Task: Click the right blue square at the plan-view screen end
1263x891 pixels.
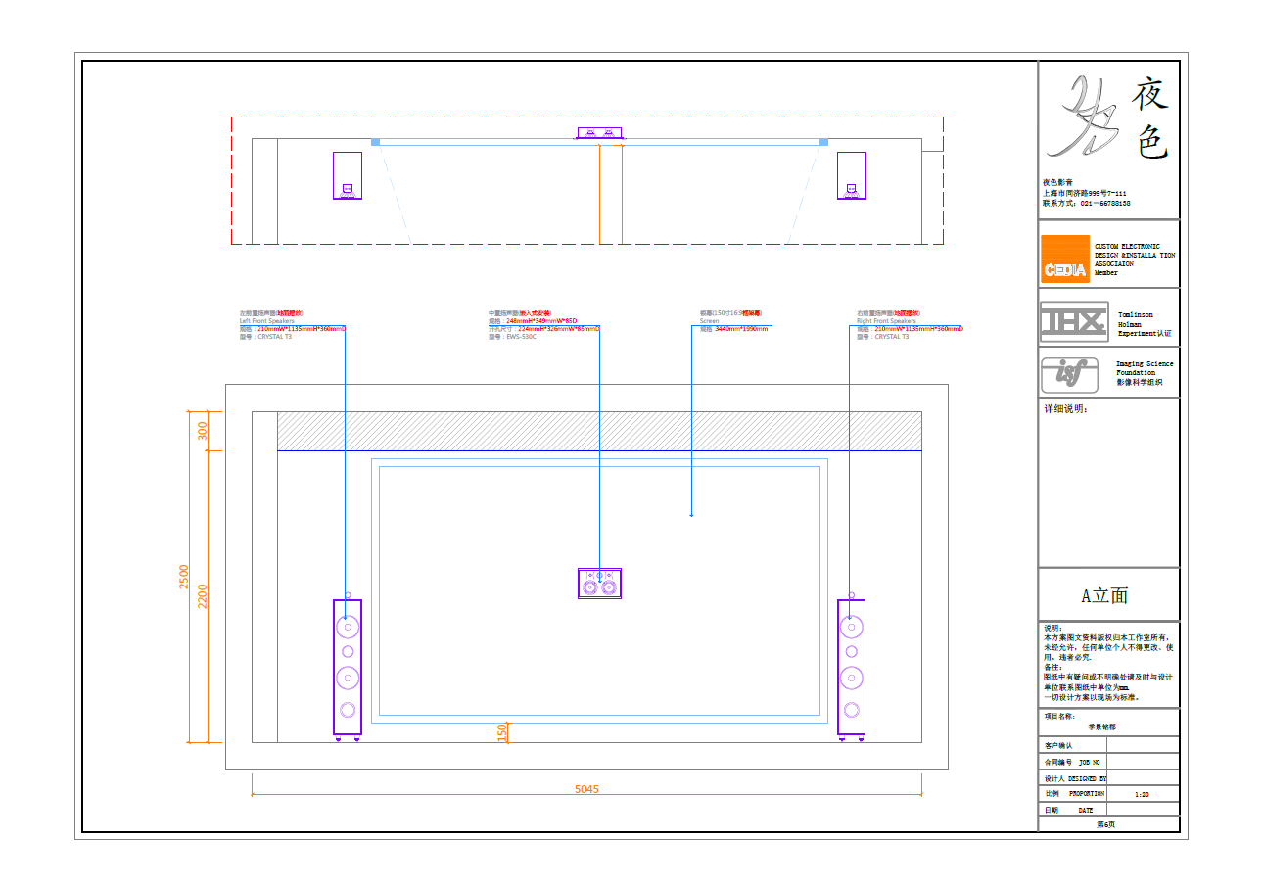Action: click(x=823, y=142)
